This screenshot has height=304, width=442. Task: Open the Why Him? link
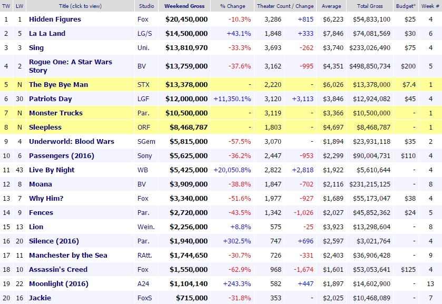pyautogui.click(x=46, y=198)
